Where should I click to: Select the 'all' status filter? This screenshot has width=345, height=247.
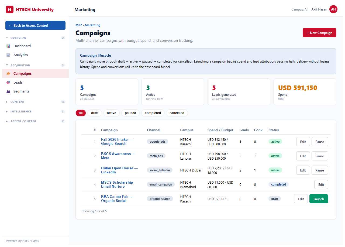click(x=81, y=113)
